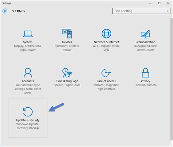Select the 'Time & language' label
Screen dimensions: 173x147
(67, 81)
